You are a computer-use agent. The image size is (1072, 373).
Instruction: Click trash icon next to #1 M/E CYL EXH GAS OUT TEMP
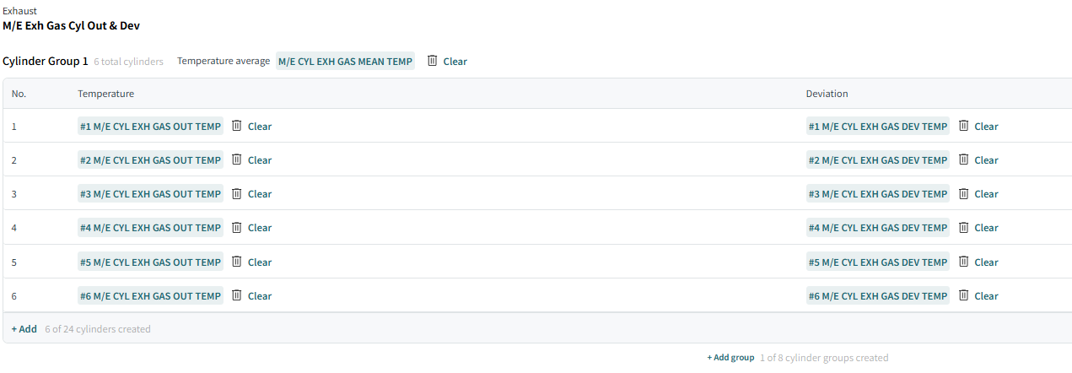point(237,126)
